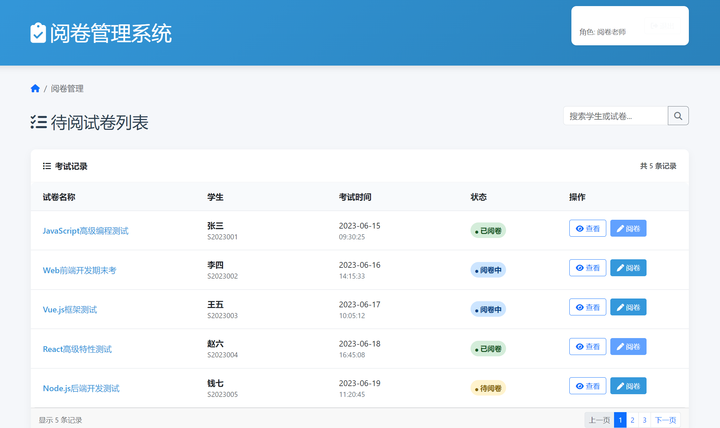
Task: Go to pagination page 2
Action: [632, 420]
